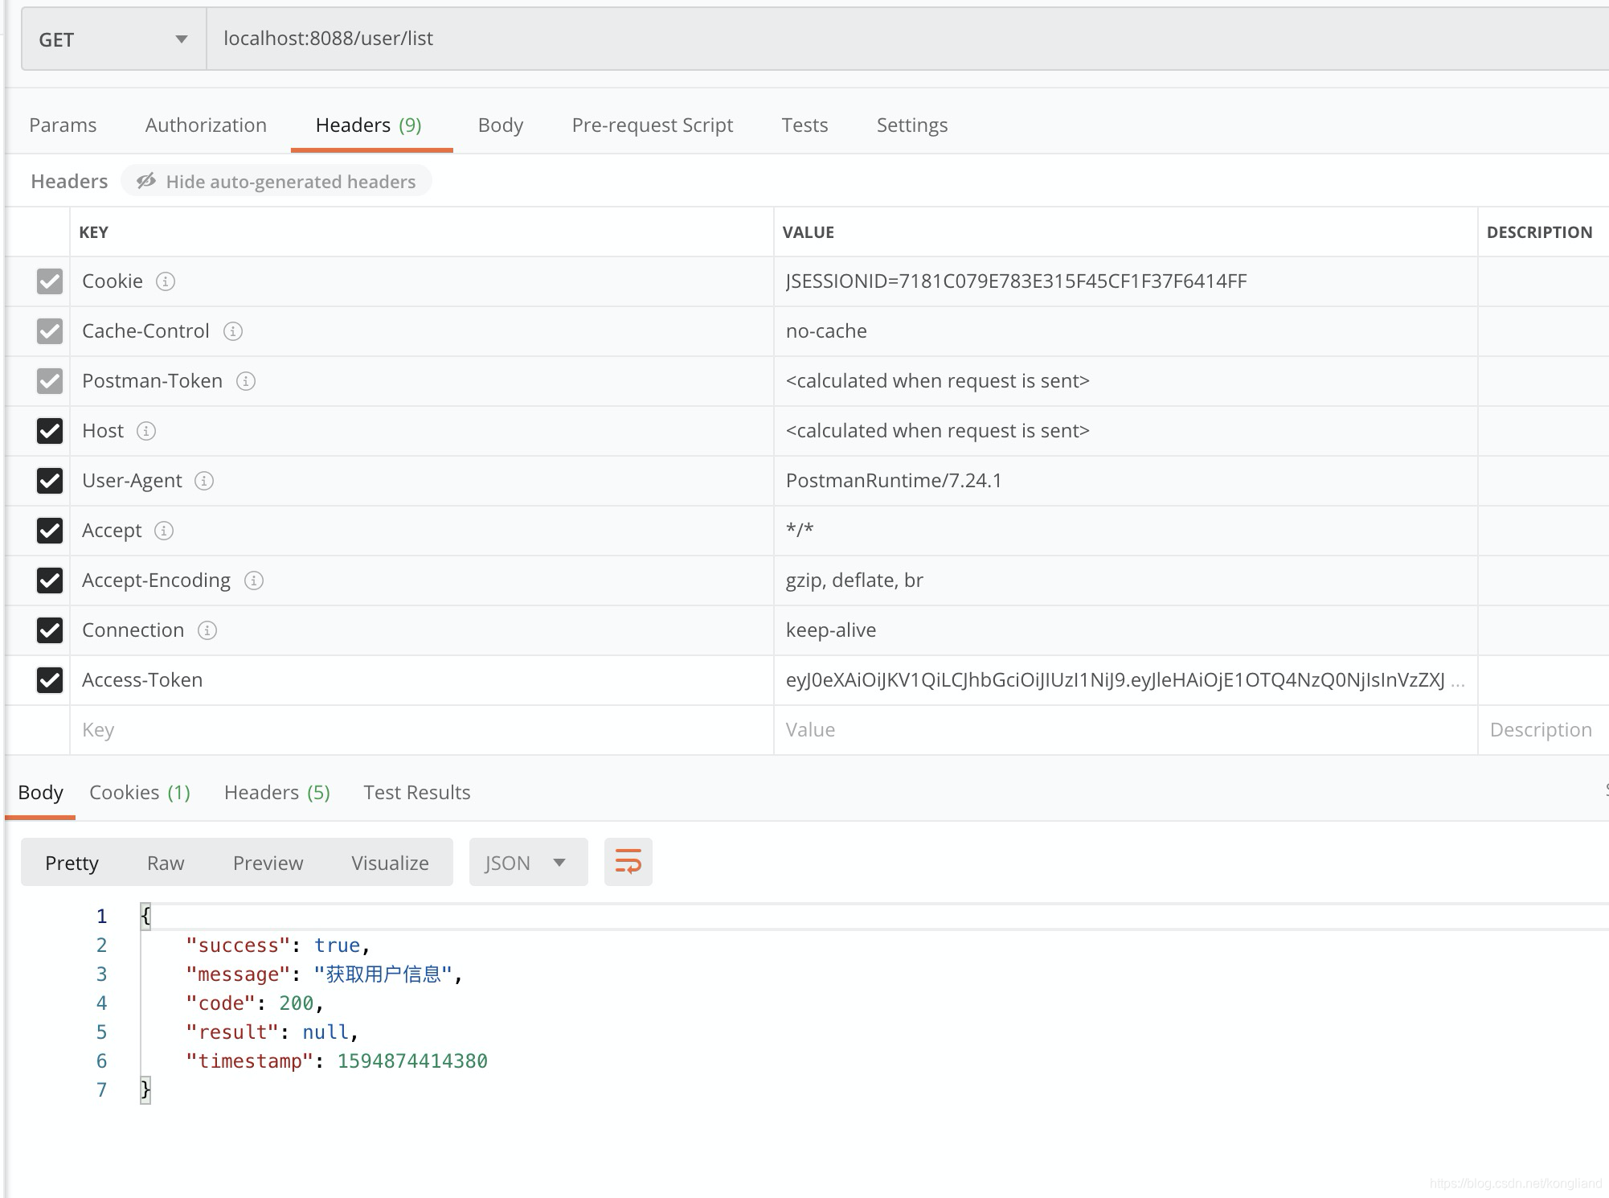Image resolution: width=1609 pixels, height=1198 pixels.
Task: Click the "message" line in response JSON
Action: [x=324, y=974]
